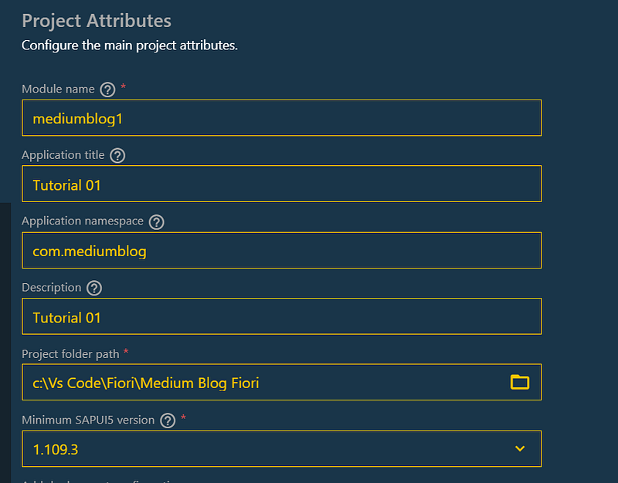Click the Minimum SAPUI5 version label

88,421
